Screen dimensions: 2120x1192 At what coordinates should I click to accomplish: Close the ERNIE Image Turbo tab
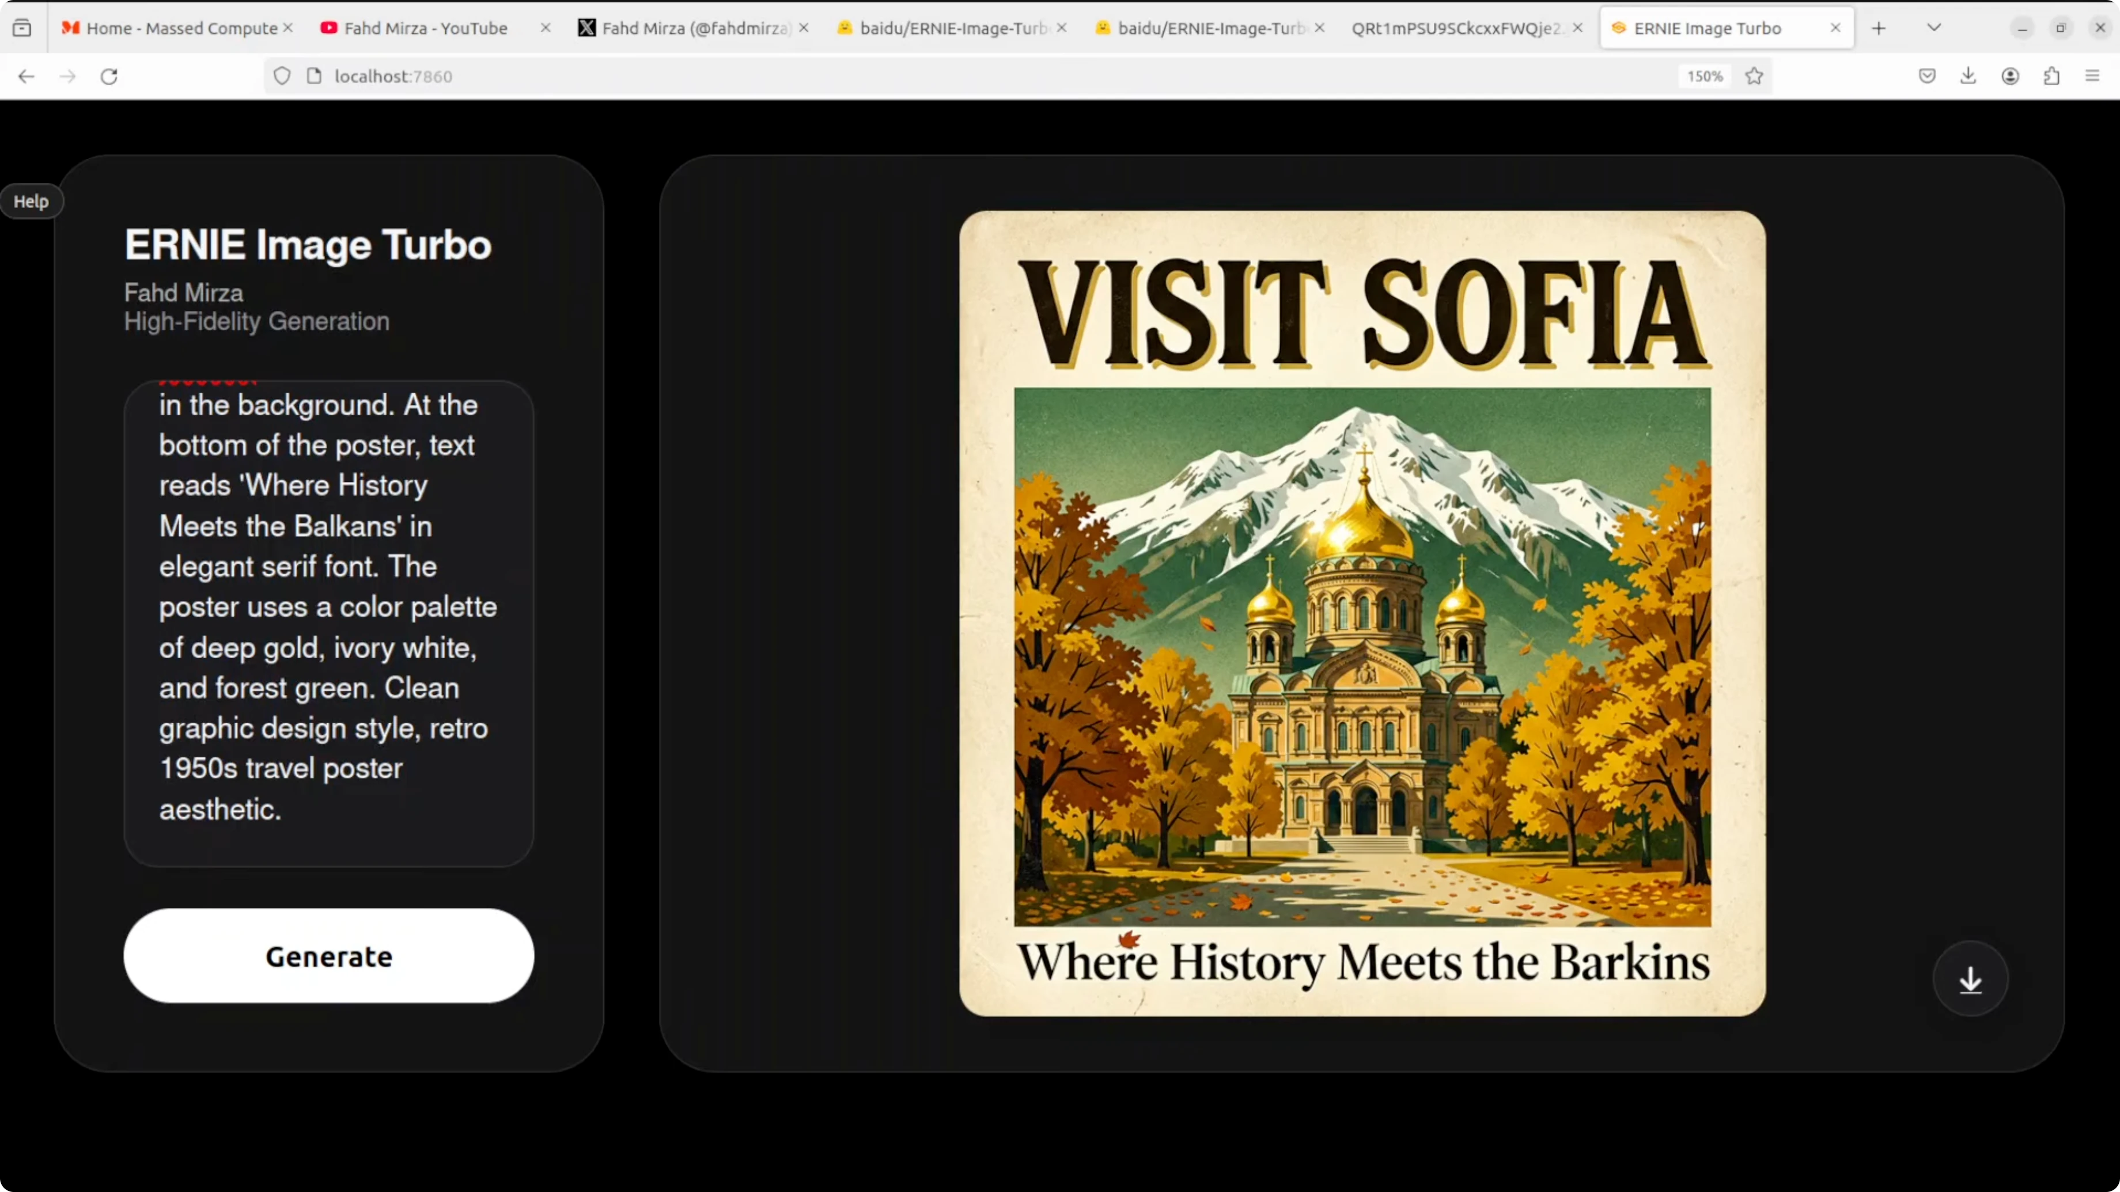[x=1834, y=28]
